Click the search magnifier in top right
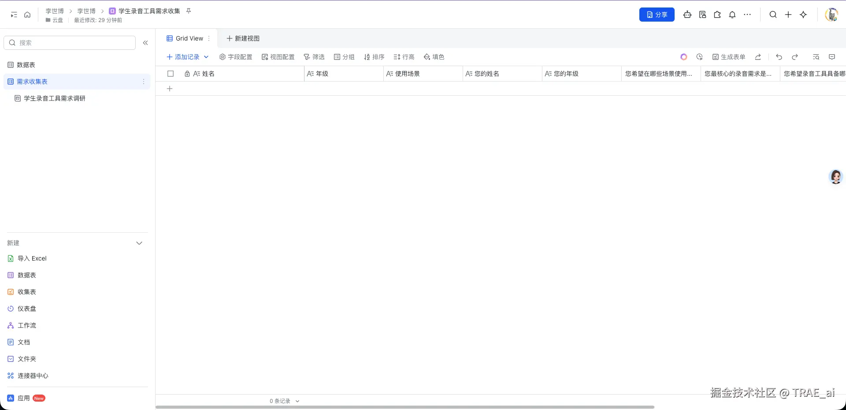 point(773,15)
